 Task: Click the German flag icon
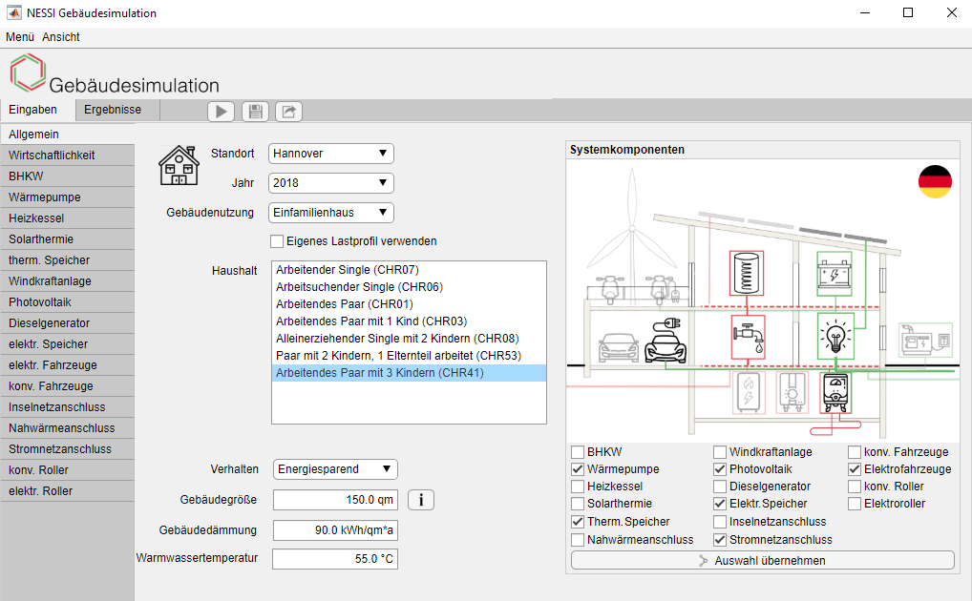pos(935,181)
